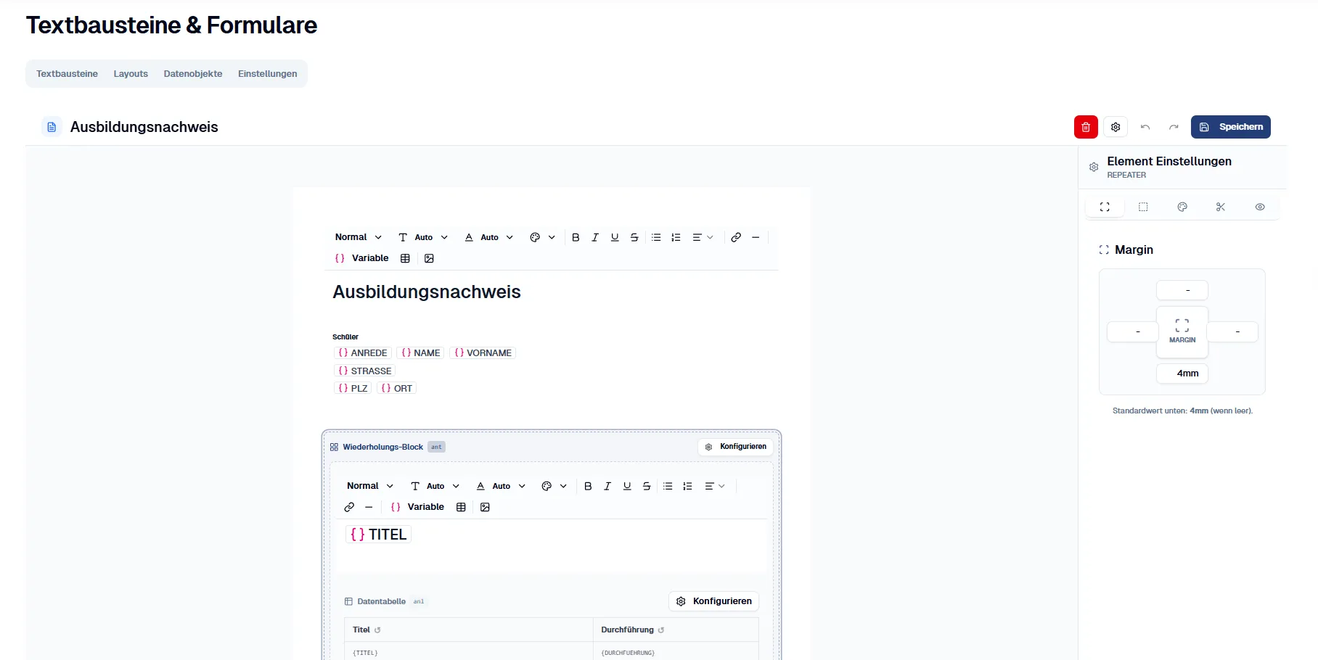Click Konfigurieren for the Wiederholungs-Block
Viewport: 1318px width, 660px height.
(735, 447)
